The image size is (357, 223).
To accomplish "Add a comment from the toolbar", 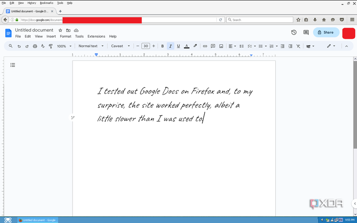I will (213, 46).
